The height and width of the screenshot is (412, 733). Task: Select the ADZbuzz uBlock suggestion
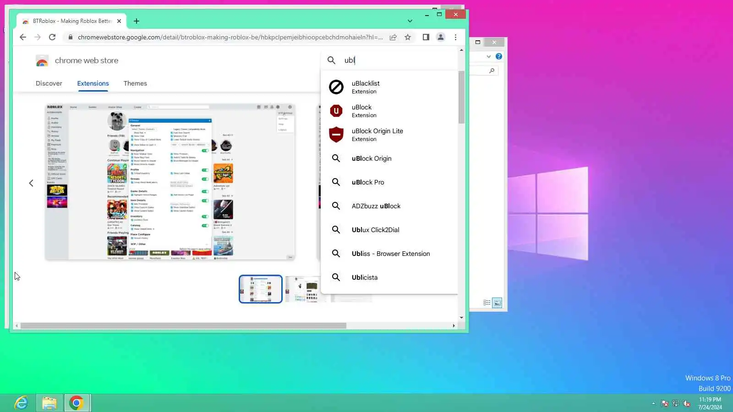pos(389,206)
